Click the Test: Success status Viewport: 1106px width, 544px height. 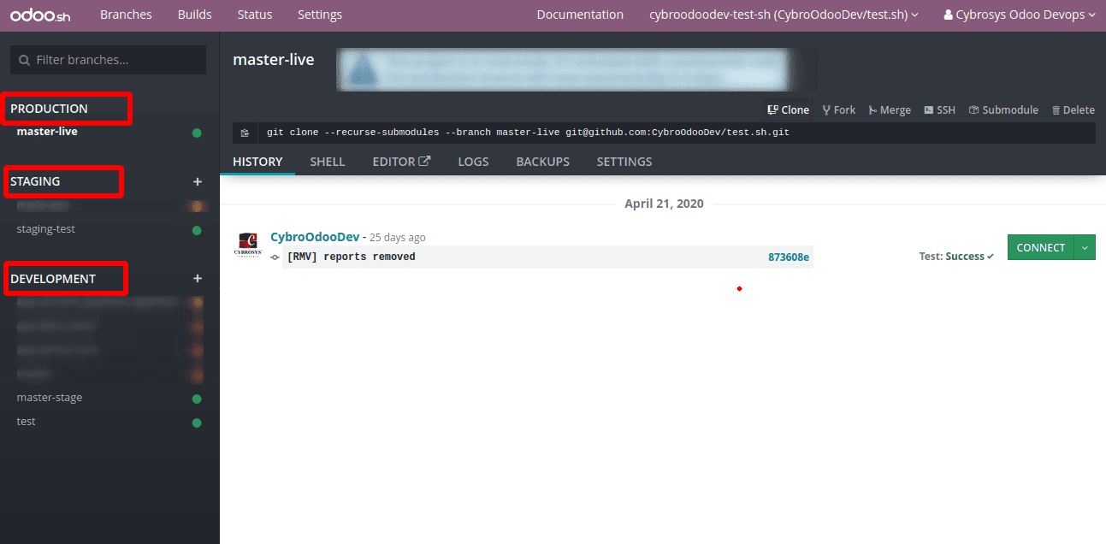pyautogui.click(x=956, y=256)
